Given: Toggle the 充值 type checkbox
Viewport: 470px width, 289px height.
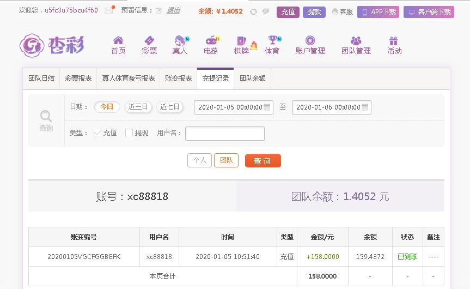Looking at the screenshot, I should (x=97, y=133).
